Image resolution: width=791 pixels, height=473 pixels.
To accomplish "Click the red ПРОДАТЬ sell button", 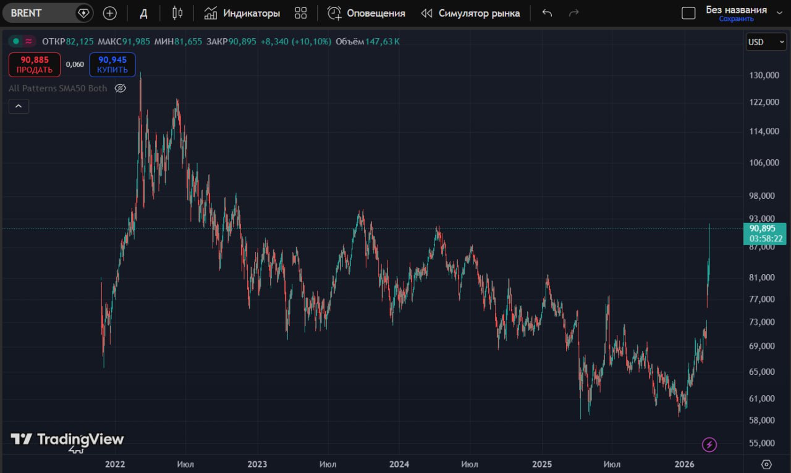I will tap(35, 65).
